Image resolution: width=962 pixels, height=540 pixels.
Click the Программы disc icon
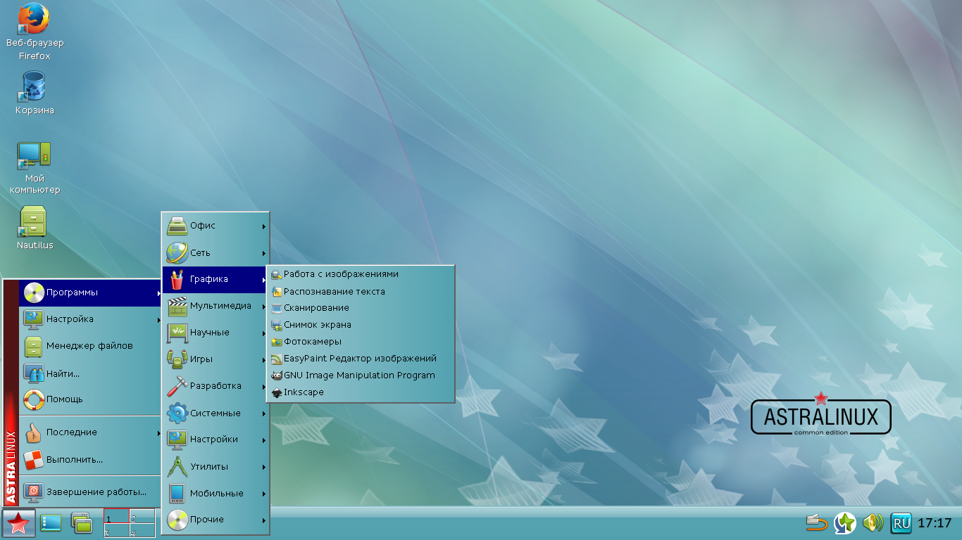pyautogui.click(x=34, y=292)
